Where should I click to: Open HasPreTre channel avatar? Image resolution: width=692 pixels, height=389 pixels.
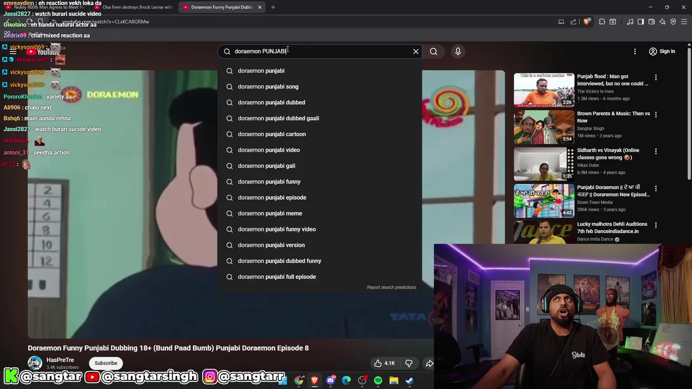(x=35, y=363)
